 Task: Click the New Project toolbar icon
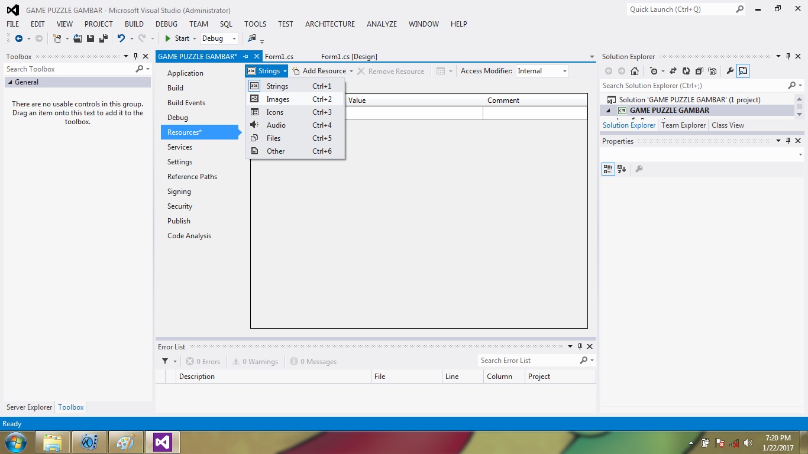click(57, 38)
